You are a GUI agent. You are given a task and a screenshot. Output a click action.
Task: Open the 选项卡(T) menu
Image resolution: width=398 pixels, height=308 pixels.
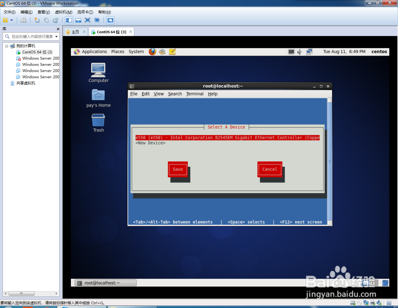(85, 12)
